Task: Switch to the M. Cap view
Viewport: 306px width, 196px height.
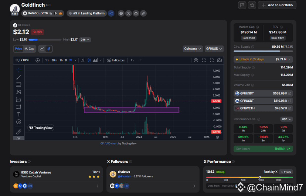Action: 29,49
